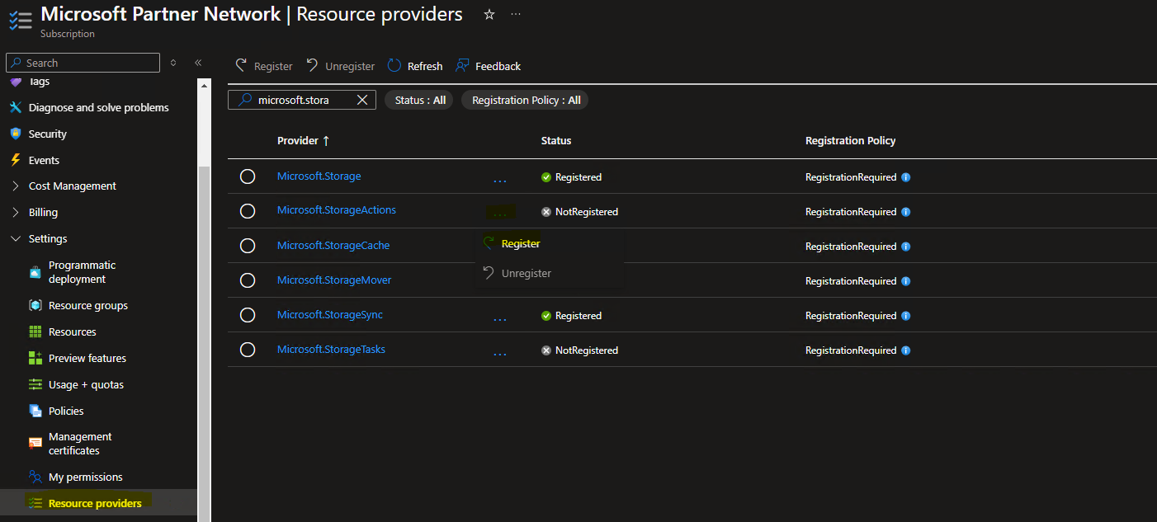Open the Microsoft.StorageMover provider link

[x=334, y=280]
